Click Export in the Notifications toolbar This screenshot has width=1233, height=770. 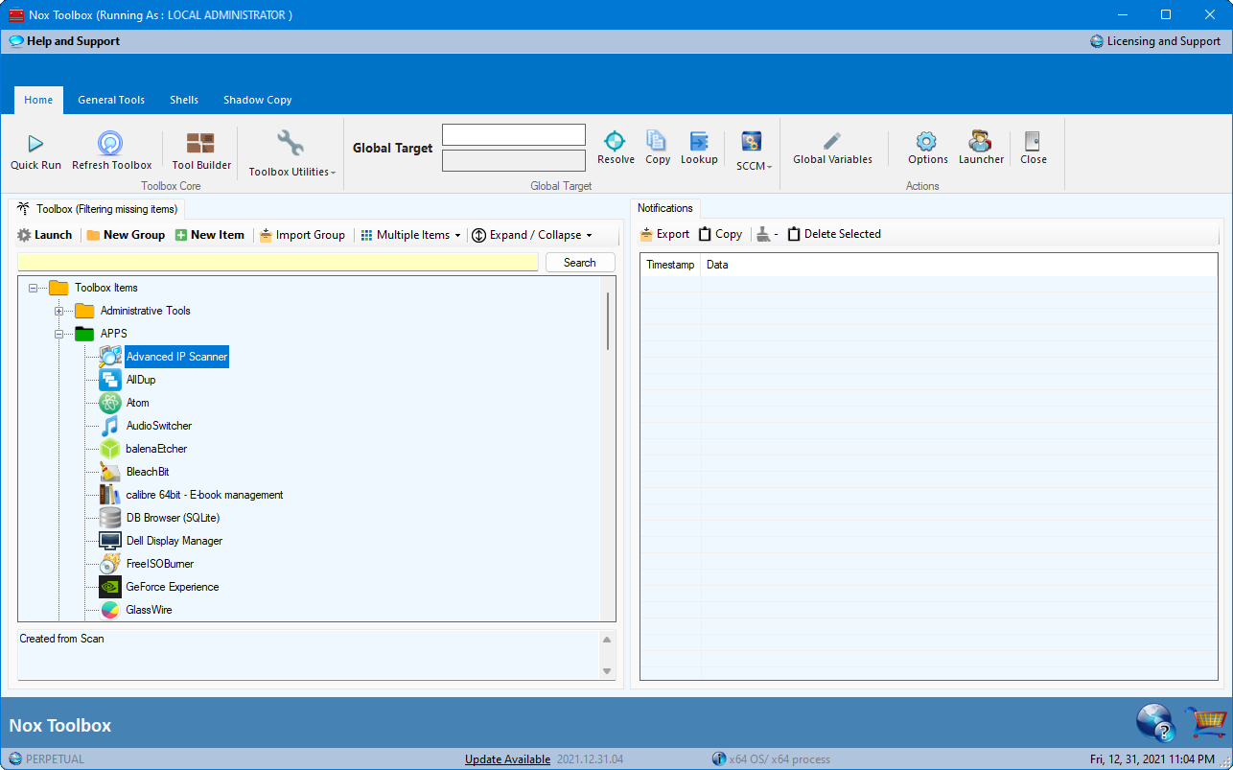point(664,234)
